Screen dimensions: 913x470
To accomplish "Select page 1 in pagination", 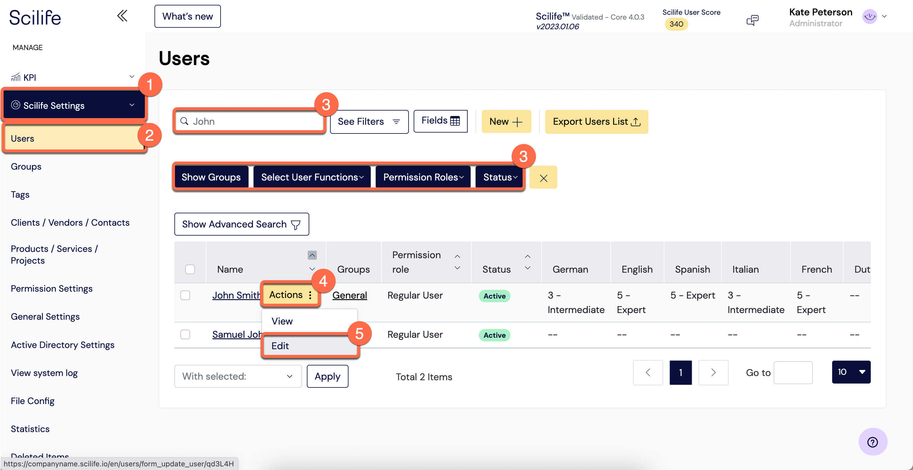I will click(680, 372).
